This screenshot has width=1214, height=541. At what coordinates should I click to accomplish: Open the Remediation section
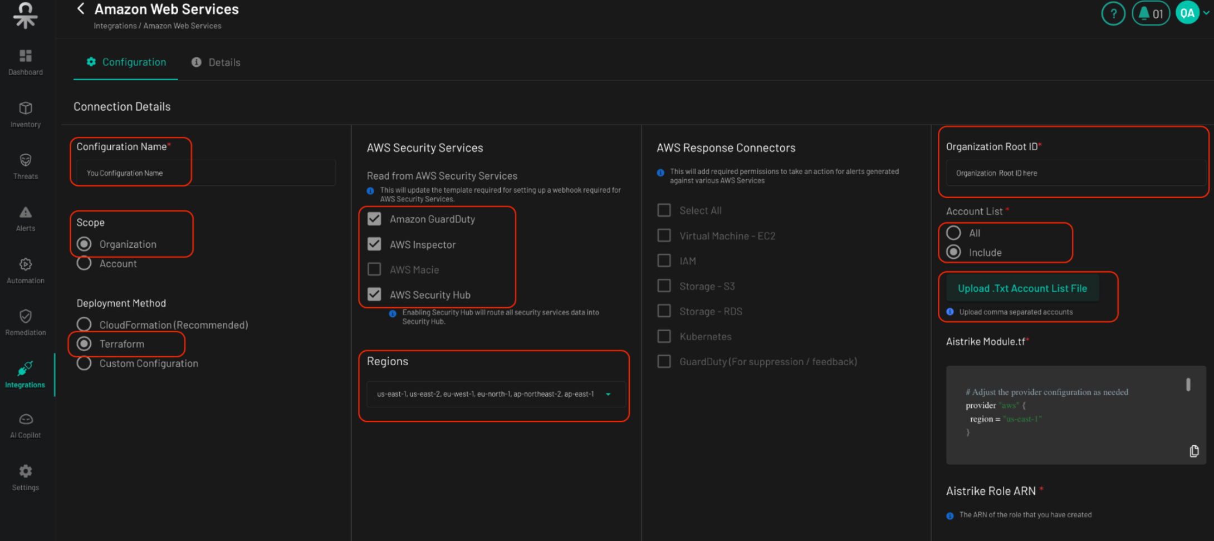(26, 323)
